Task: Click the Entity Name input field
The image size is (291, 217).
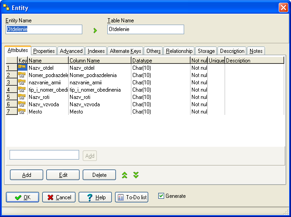Action: (44, 30)
